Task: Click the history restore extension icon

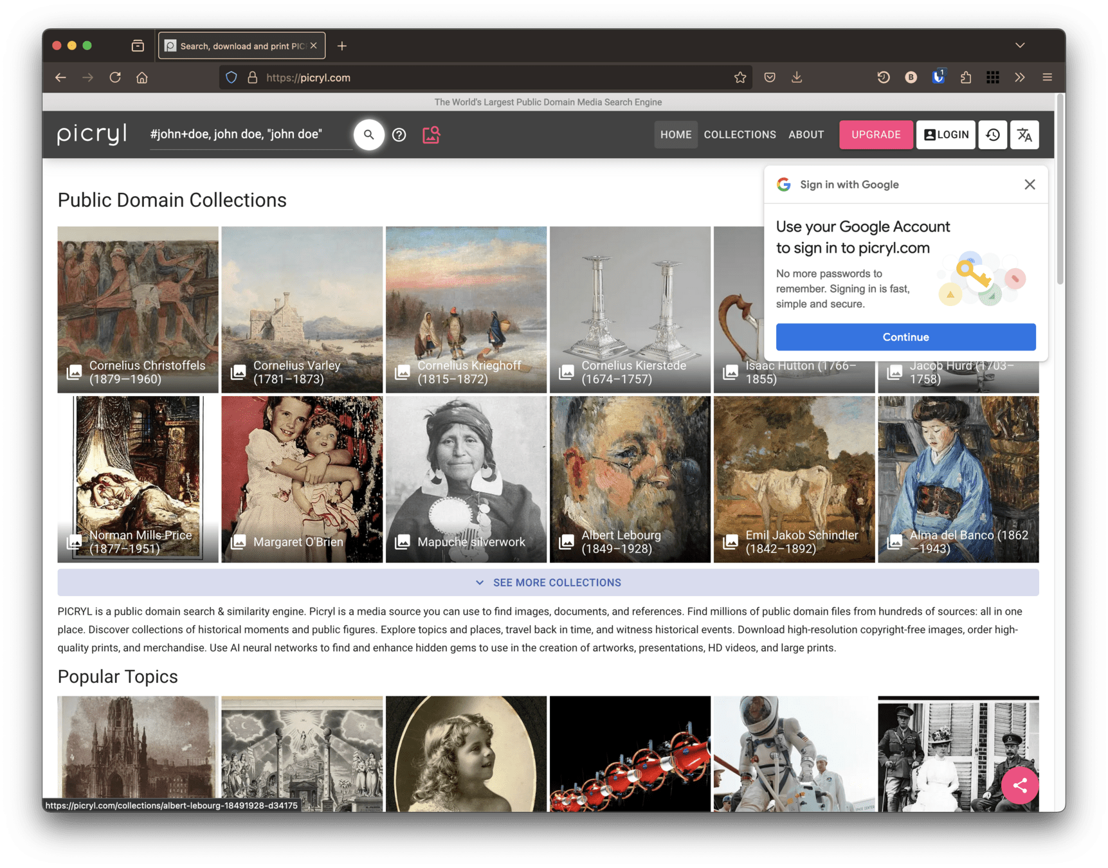Action: (x=884, y=77)
